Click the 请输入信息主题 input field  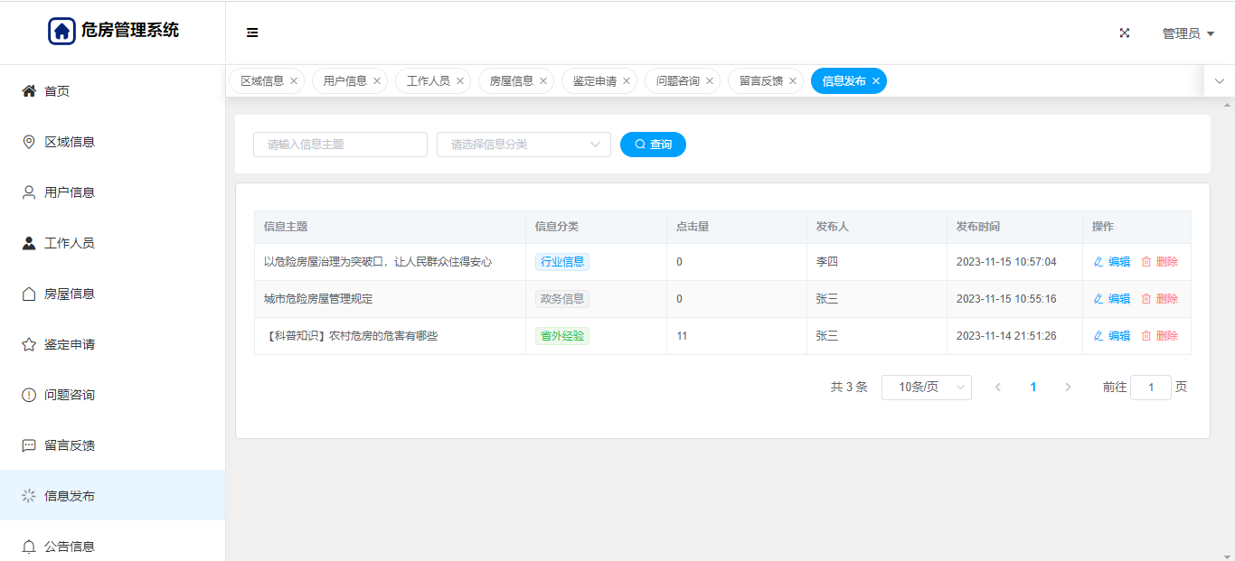[340, 145]
